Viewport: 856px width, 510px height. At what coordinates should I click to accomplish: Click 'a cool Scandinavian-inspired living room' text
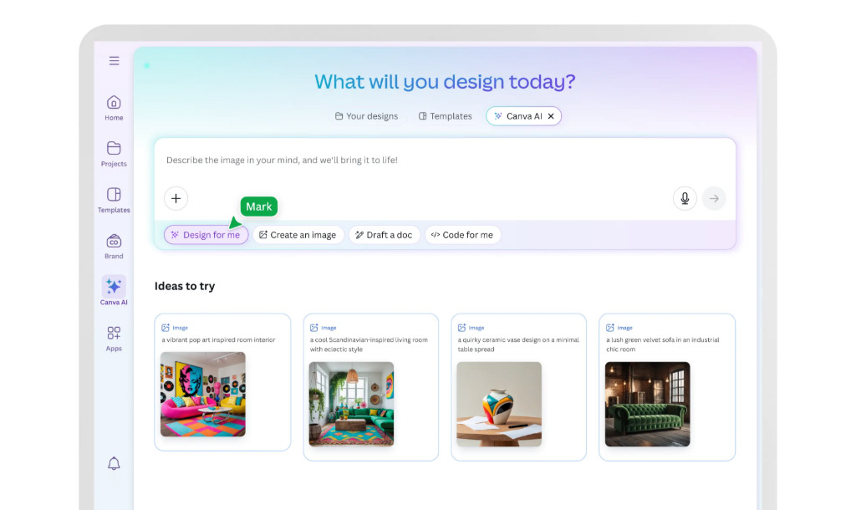(x=369, y=339)
